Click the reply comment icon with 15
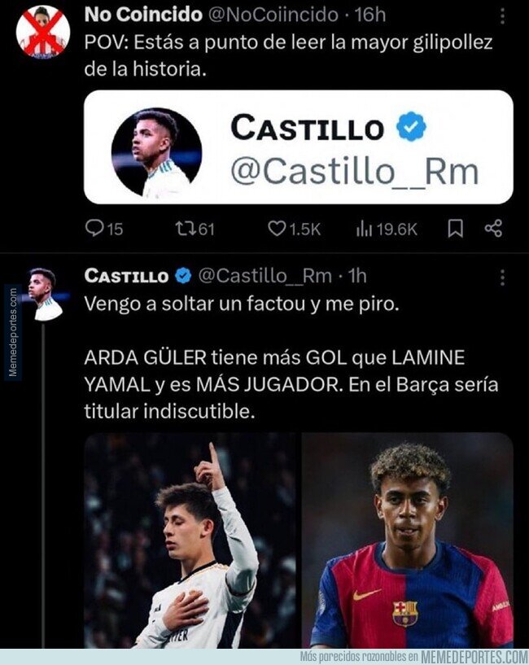 point(94,229)
